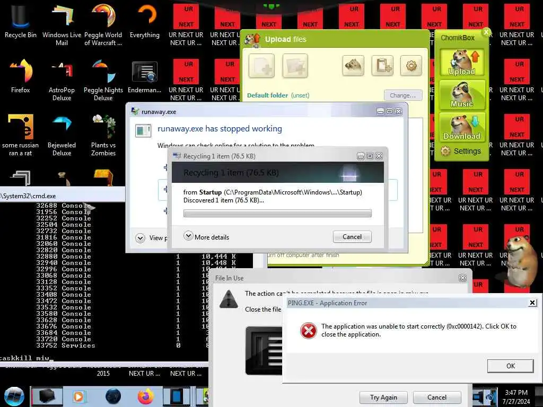Viewport: 543px width, 407px height.
Task: Click the application error message text in PING.EXE dialog
Action: click(419, 330)
